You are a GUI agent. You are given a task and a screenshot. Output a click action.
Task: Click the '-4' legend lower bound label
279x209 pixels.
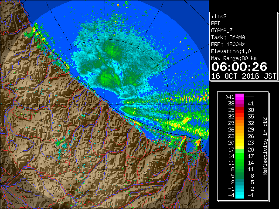(x=231, y=196)
